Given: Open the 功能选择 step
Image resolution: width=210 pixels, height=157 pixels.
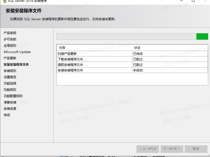Looking at the screenshot, I should pos(10,83).
